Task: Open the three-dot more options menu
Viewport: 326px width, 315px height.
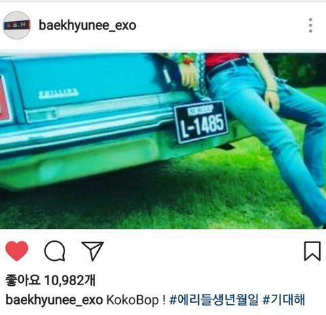Action: tap(310, 25)
